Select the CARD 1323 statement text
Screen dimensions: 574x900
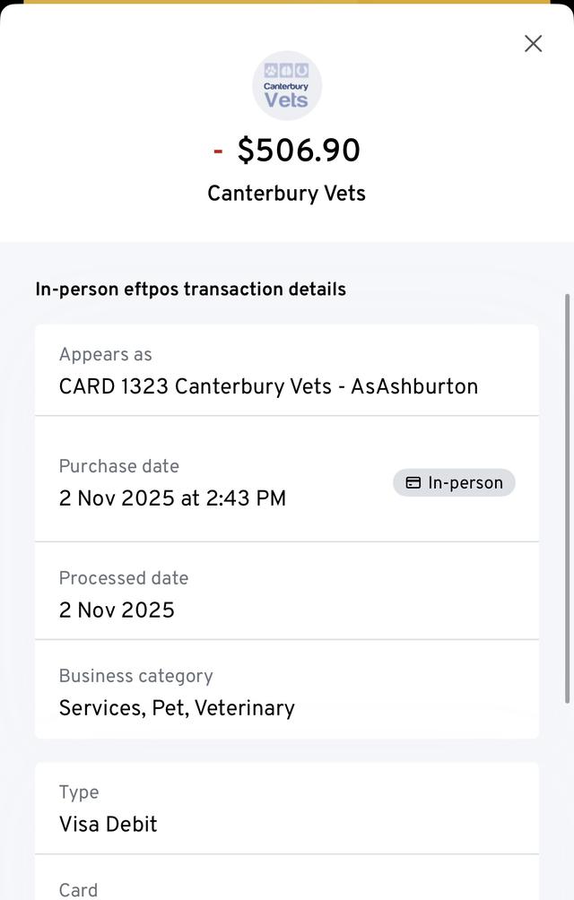click(x=268, y=386)
